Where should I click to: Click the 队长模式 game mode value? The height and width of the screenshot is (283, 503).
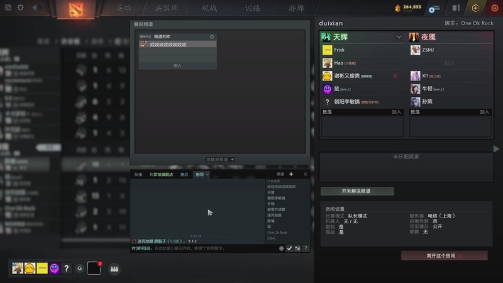pos(358,216)
